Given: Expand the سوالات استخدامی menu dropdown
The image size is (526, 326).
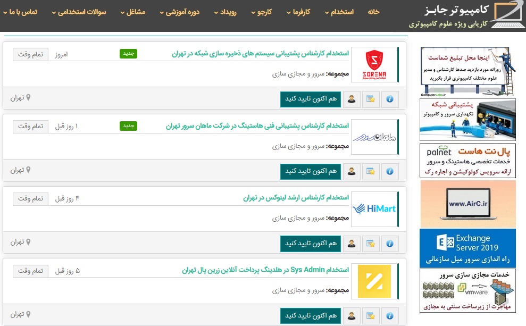Looking at the screenshot, I should pyautogui.click(x=79, y=12).
